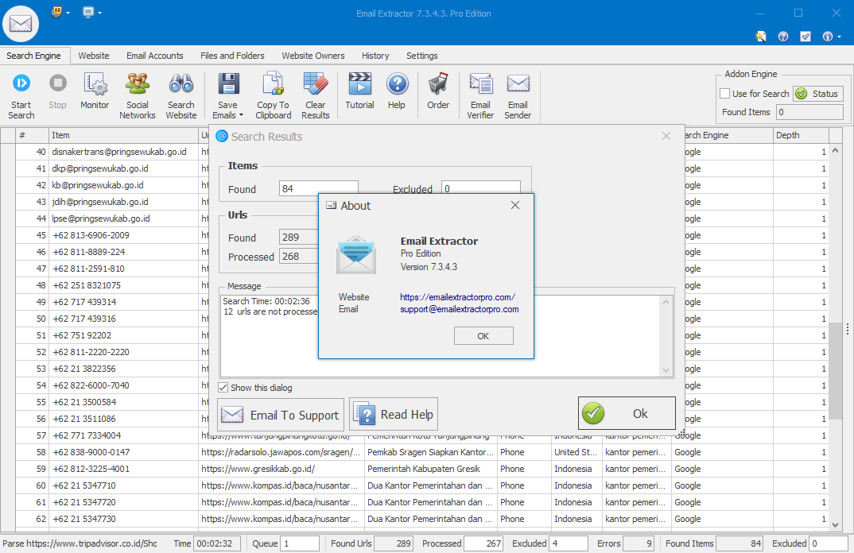Enable Use for Search checkbox
This screenshot has width=854, height=553.
pos(725,94)
